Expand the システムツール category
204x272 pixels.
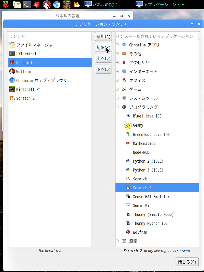(117, 98)
